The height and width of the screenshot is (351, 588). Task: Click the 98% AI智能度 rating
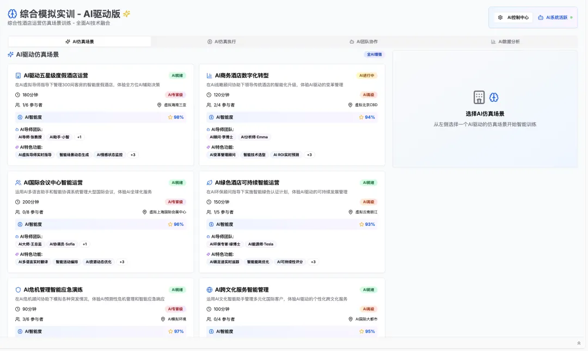(180, 117)
